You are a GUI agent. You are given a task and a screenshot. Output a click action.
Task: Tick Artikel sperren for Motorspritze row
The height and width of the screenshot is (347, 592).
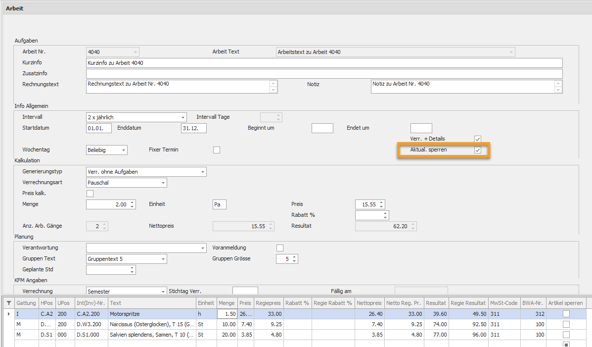pyautogui.click(x=566, y=314)
